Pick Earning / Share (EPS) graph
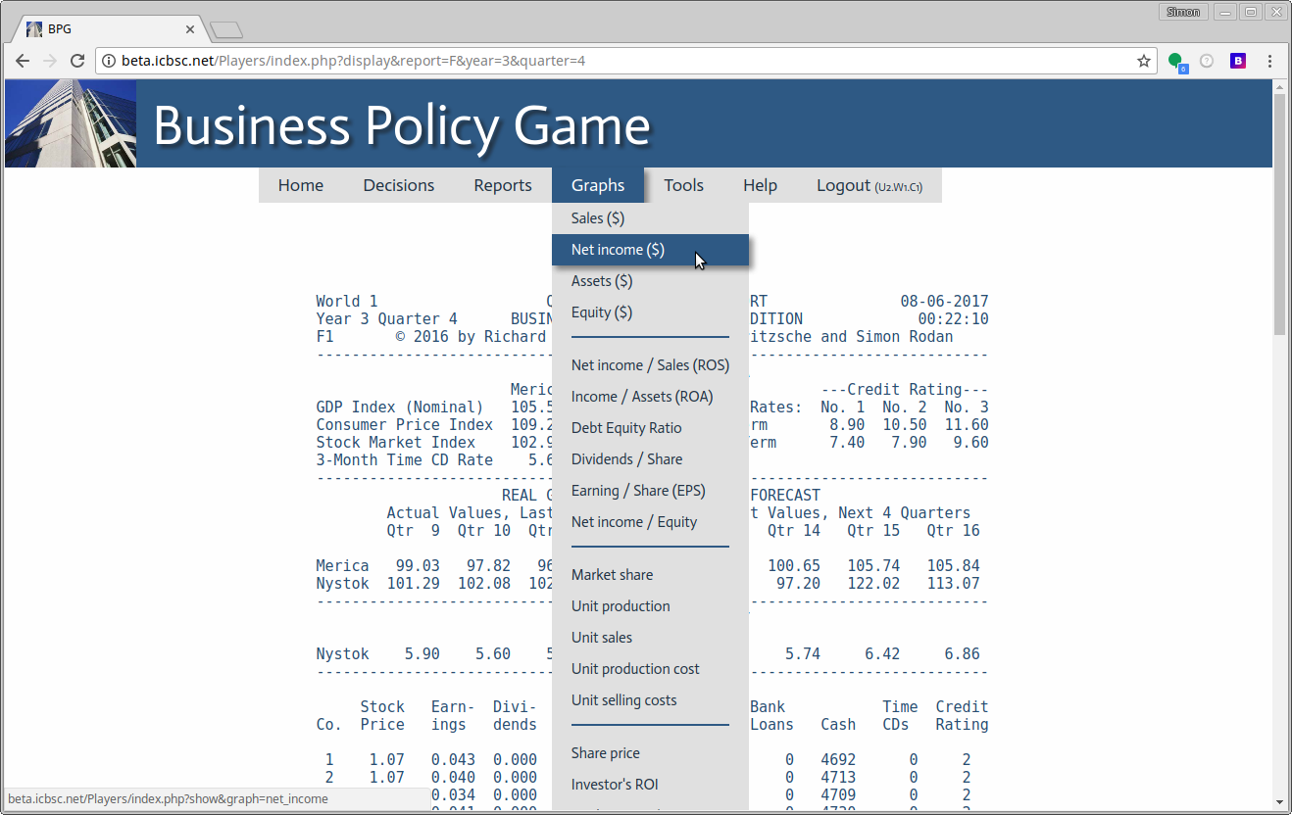The image size is (1292, 815). [638, 491]
